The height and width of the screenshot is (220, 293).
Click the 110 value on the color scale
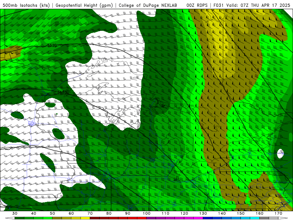[x=166, y=213]
